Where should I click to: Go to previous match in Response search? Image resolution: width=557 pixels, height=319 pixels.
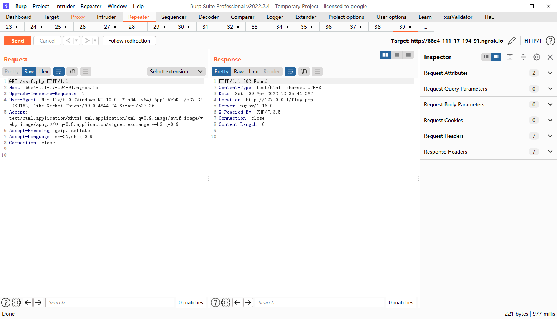point(237,302)
